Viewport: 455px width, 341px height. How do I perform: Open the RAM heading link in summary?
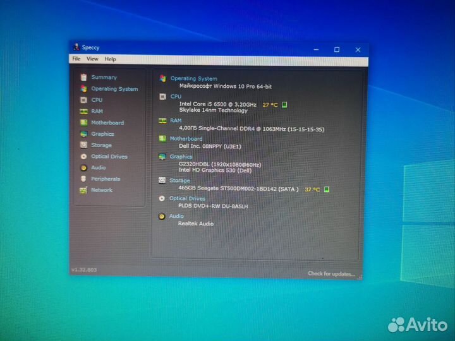(x=176, y=121)
